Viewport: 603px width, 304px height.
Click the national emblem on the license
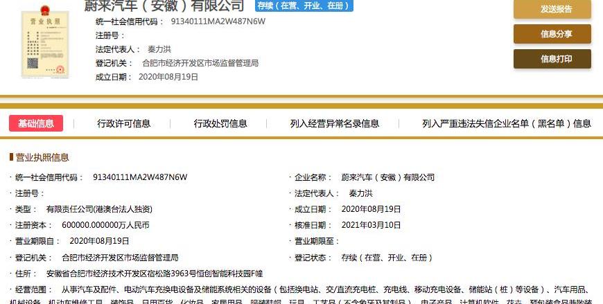(44, 10)
